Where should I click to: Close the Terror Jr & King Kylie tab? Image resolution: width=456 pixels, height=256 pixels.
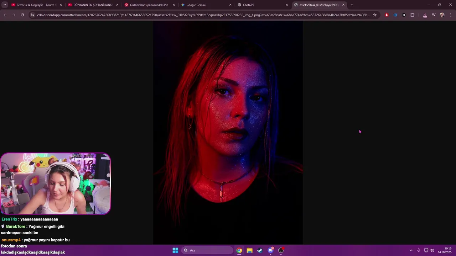(x=61, y=5)
